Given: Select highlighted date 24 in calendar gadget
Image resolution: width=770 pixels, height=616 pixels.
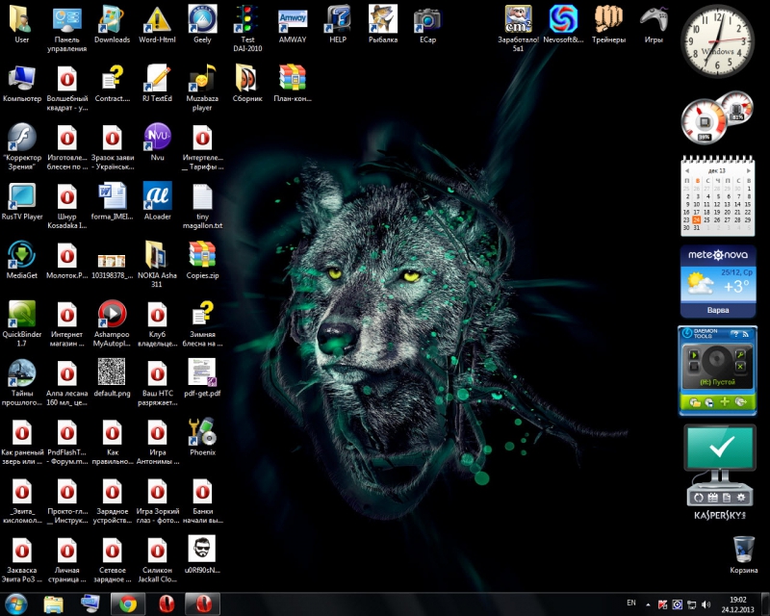Looking at the screenshot, I should point(696,219).
